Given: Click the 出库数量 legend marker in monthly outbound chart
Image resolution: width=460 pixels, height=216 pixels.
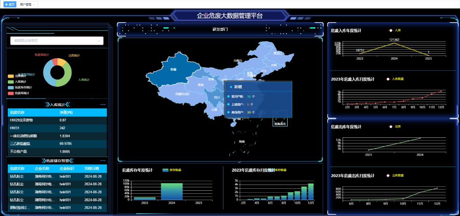Looking at the screenshot, I should [388, 176].
